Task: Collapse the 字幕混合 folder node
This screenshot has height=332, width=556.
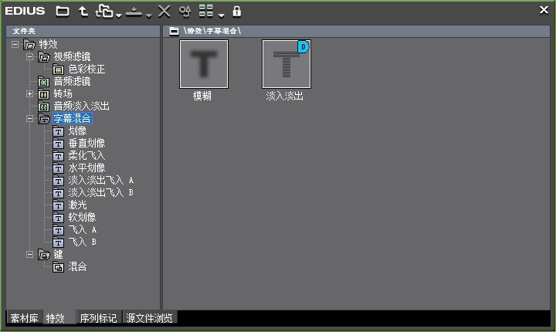Action: [x=30, y=119]
